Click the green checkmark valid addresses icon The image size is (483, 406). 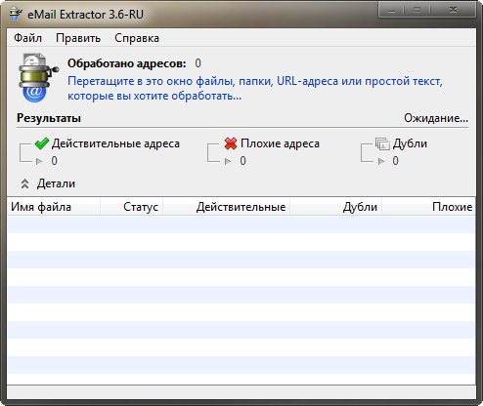(x=42, y=143)
